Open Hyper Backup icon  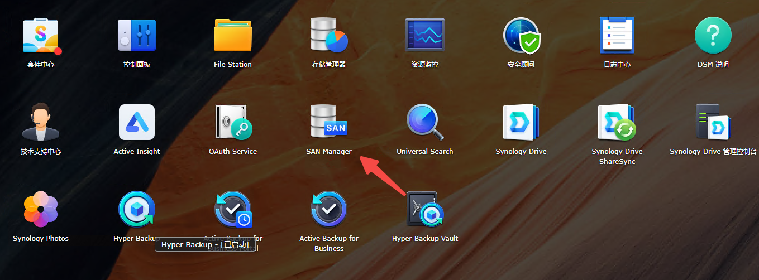click(137, 209)
